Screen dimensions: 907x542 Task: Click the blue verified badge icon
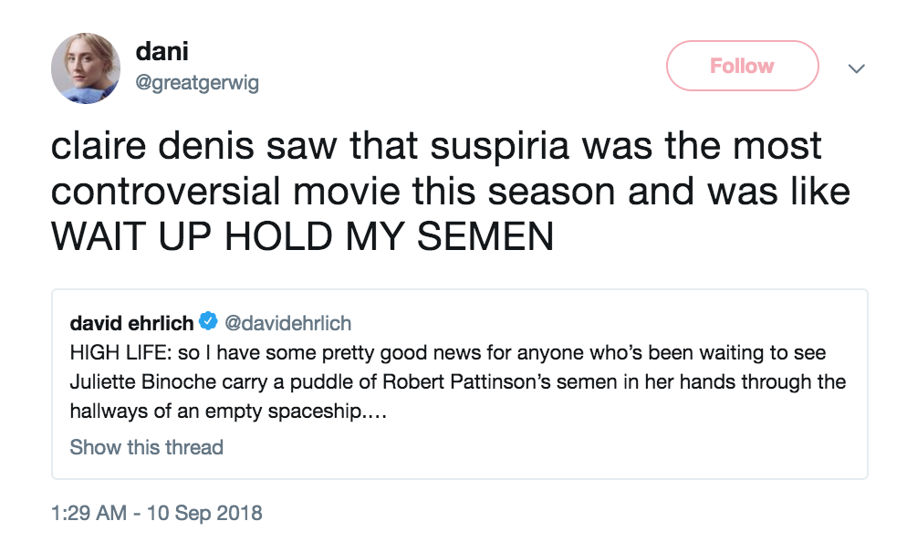pyautogui.click(x=209, y=322)
